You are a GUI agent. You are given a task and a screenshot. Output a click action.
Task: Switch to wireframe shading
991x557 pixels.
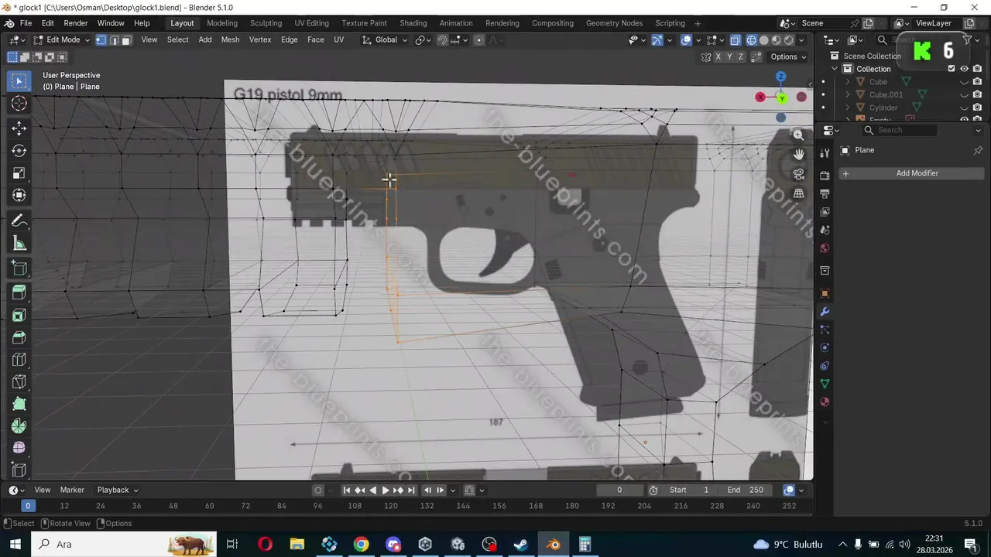click(x=751, y=39)
